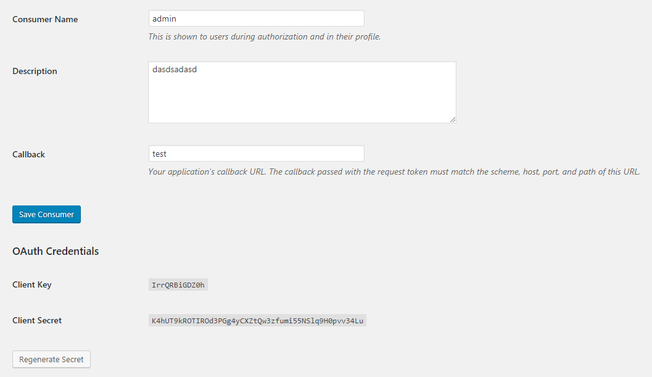The image size is (652, 377).
Task: Click the Client Key label
Action: 32,284
